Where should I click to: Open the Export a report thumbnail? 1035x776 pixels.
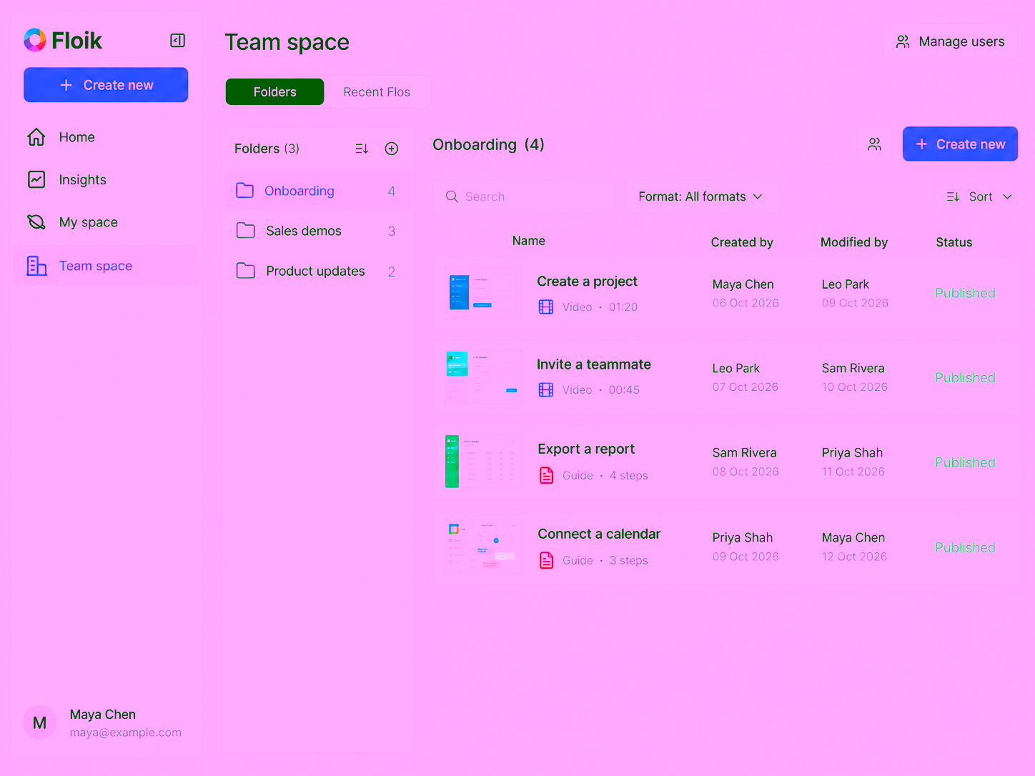(483, 462)
